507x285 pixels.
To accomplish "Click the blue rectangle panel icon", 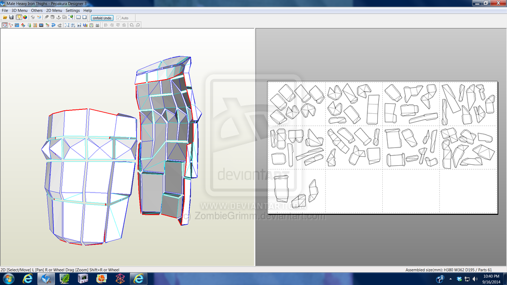I will 17,25.
